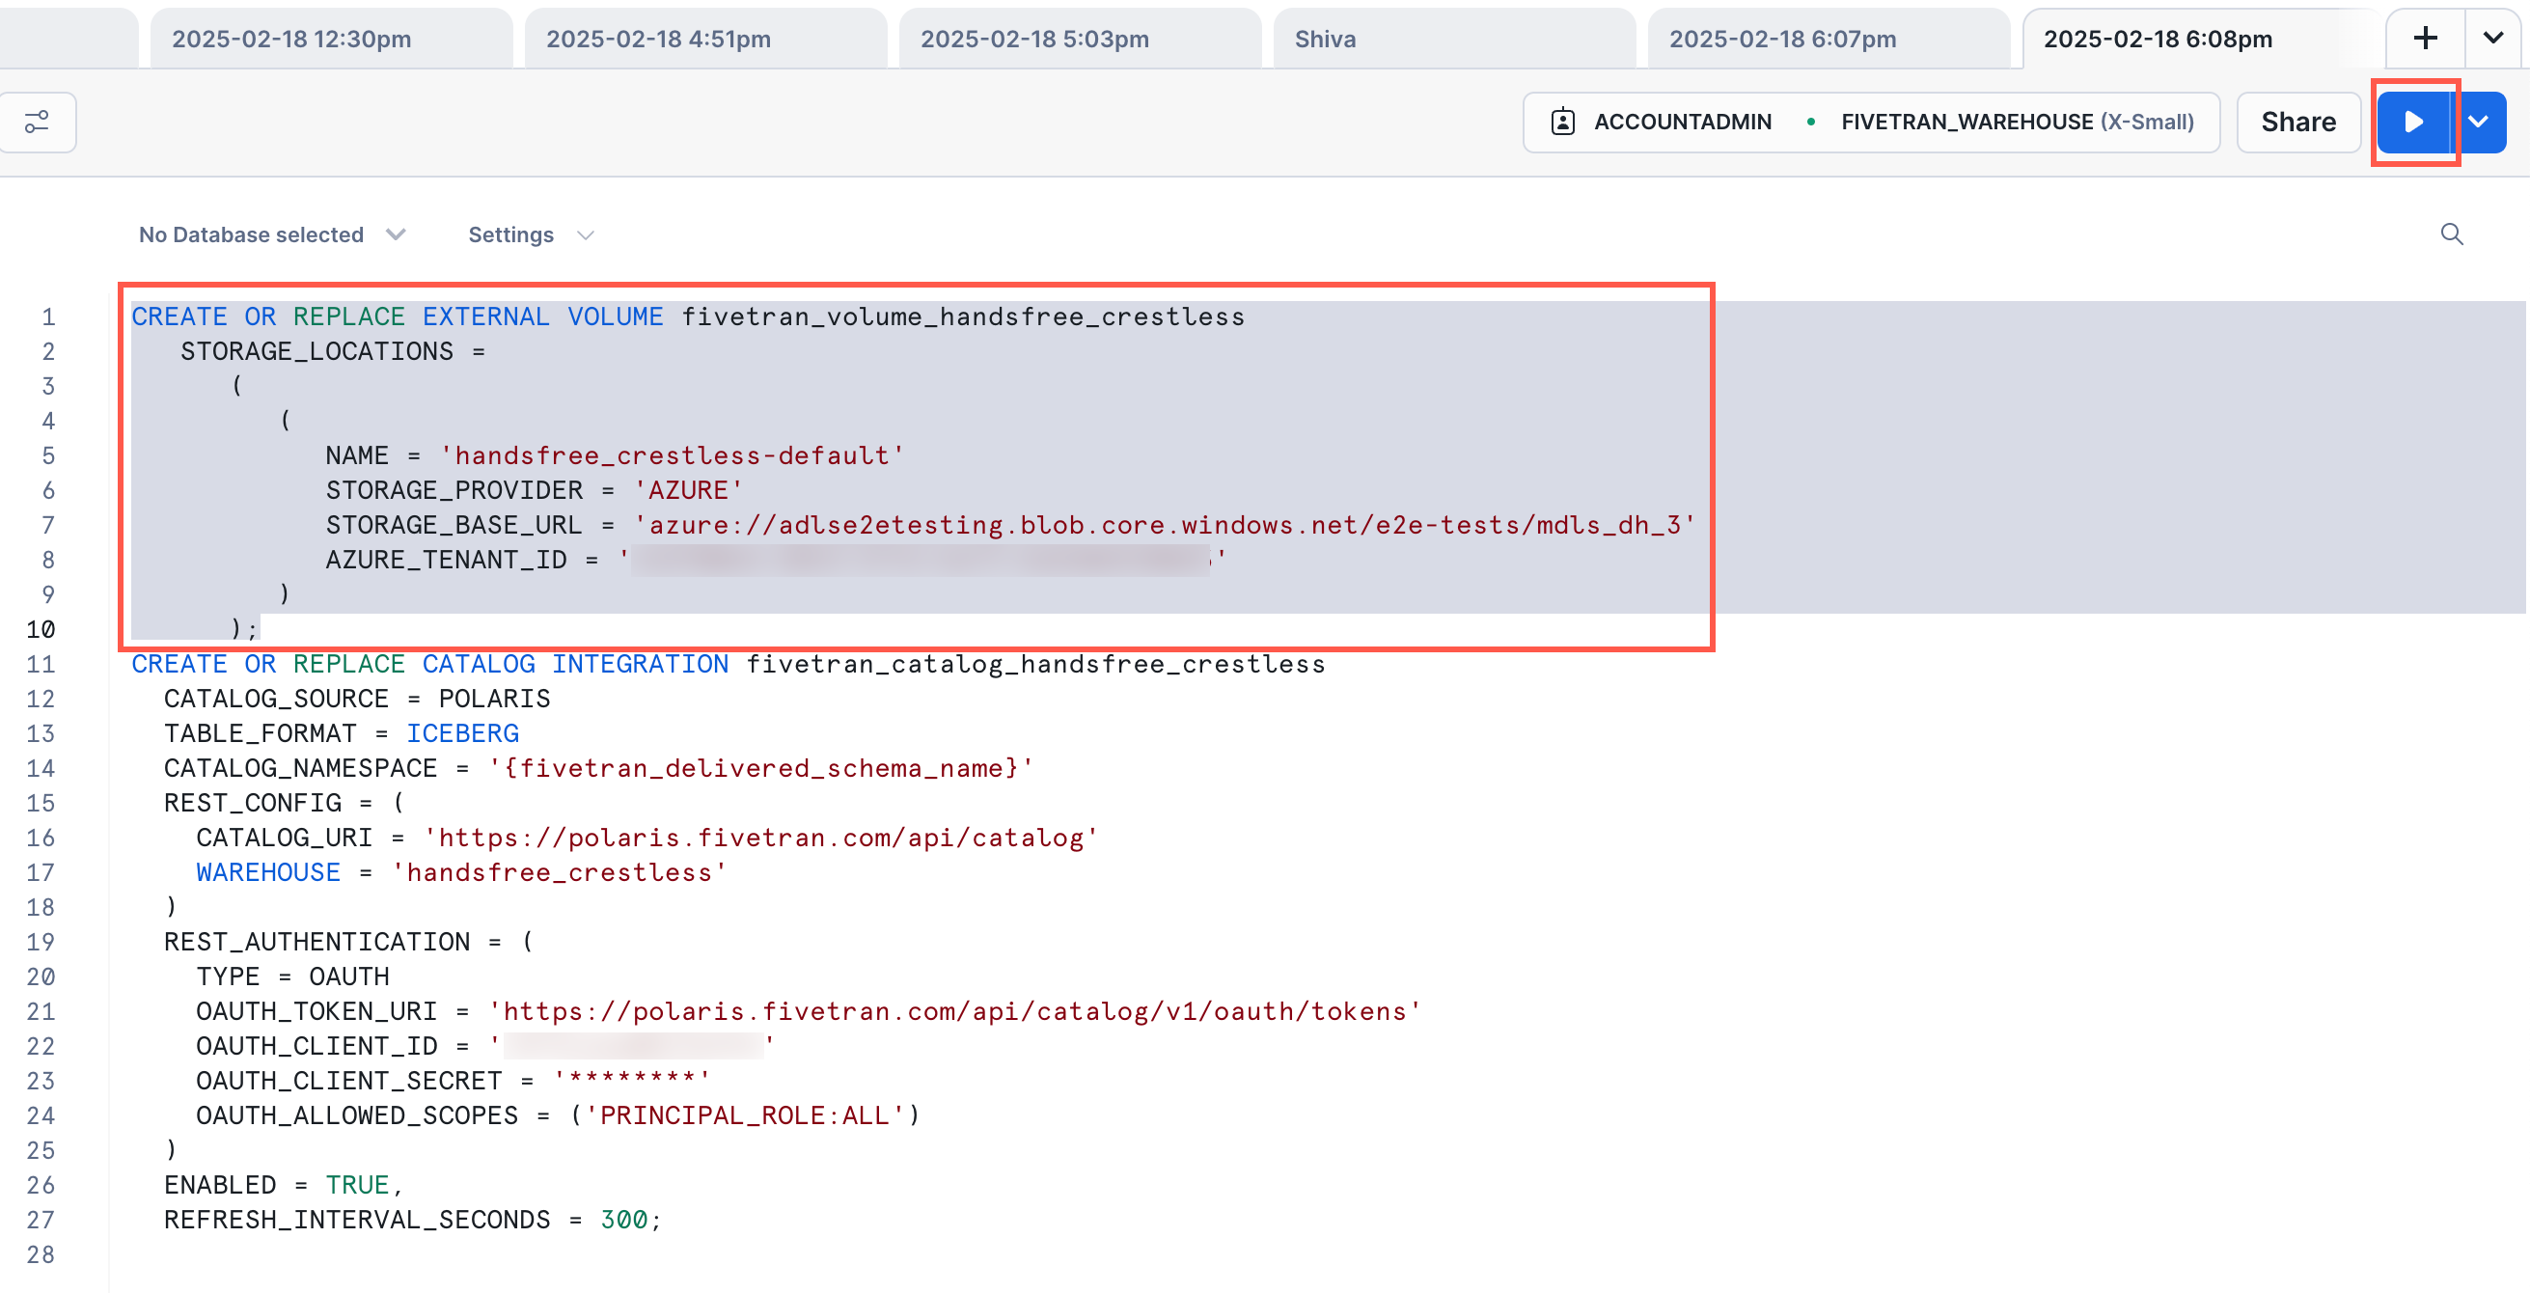2530x1293 pixels.
Task: Open run options dropdown arrow
Action: click(x=2480, y=122)
